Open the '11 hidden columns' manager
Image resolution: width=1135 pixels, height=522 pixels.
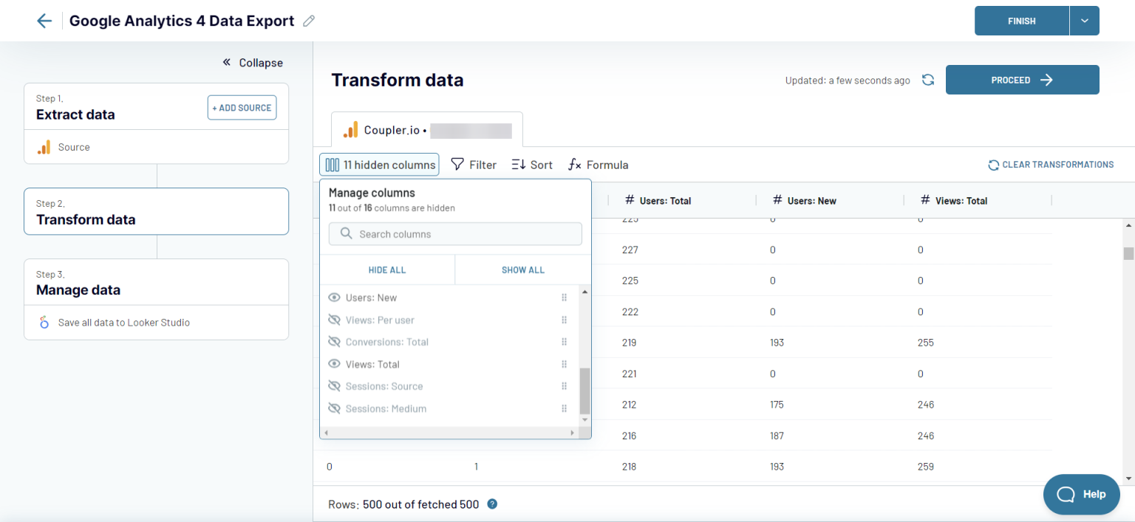coord(379,164)
